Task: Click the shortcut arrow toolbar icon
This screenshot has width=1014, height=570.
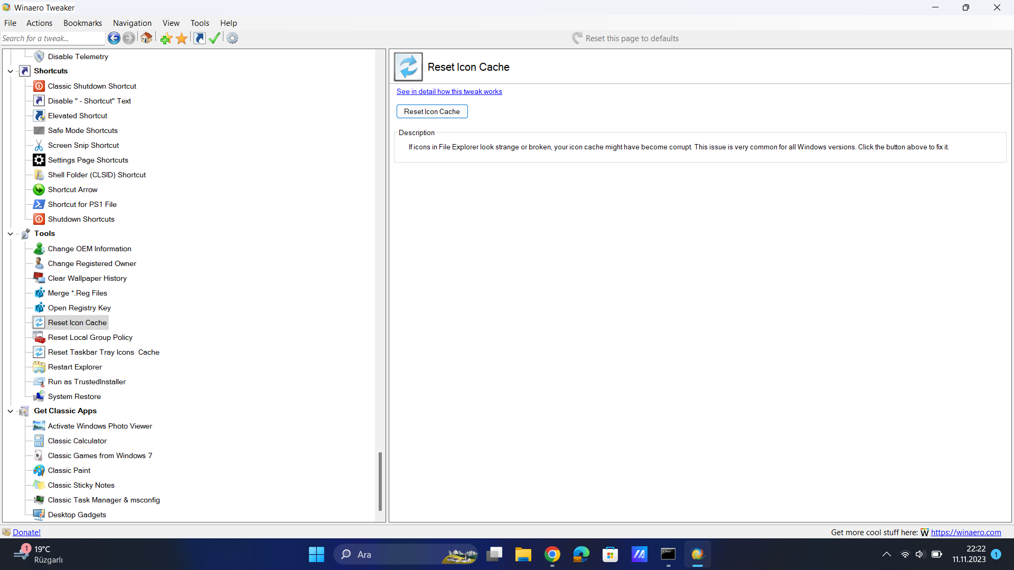Action: pos(199,38)
